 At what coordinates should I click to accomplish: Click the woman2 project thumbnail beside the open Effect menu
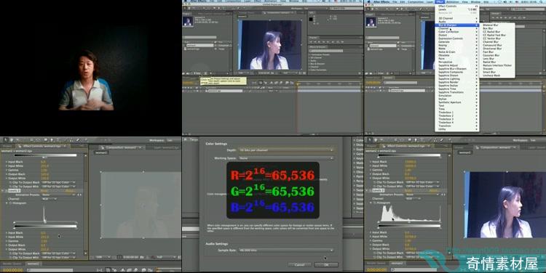pyautogui.click(x=371, y=22)
